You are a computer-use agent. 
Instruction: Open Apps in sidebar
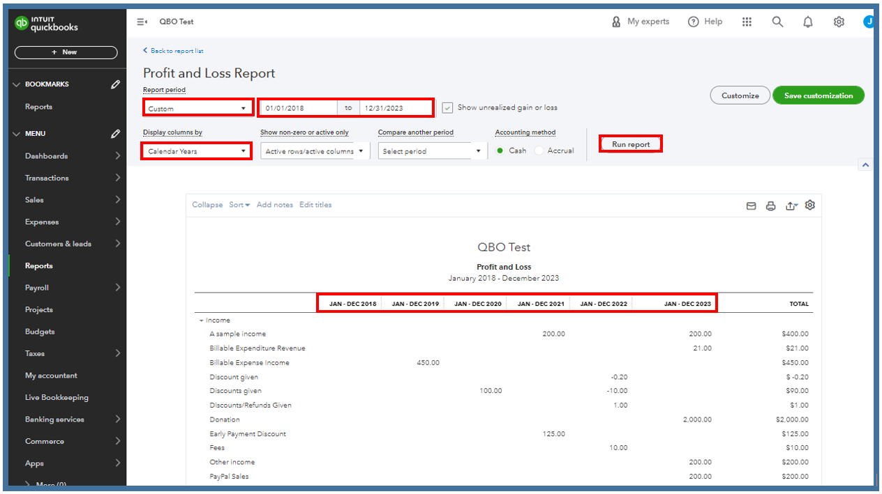34,464
